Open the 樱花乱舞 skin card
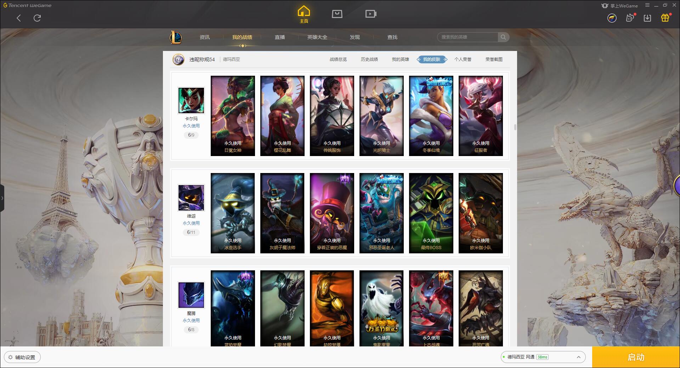Viewport: 680px width, 368px height. pyautogui.click(x=282, y=116)
